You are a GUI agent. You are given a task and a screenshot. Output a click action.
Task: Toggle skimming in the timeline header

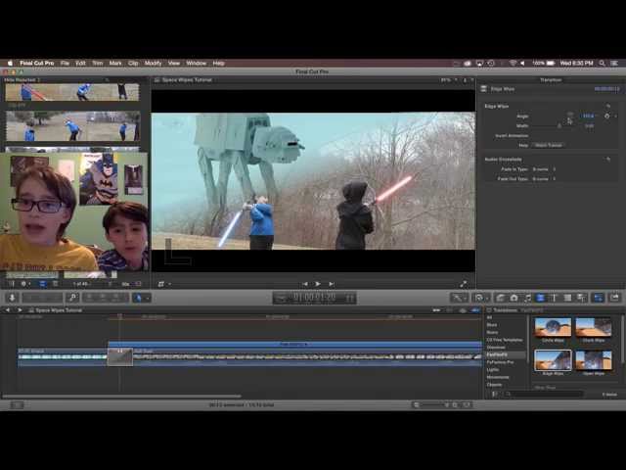[x=436, y=310]
